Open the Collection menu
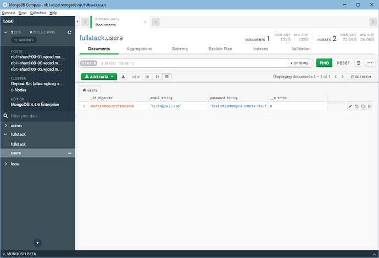The width and height of the screenshot is (379, 258). 38,12
